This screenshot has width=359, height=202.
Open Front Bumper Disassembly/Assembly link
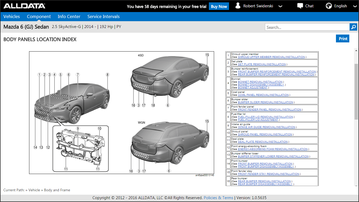coord(266,167)
